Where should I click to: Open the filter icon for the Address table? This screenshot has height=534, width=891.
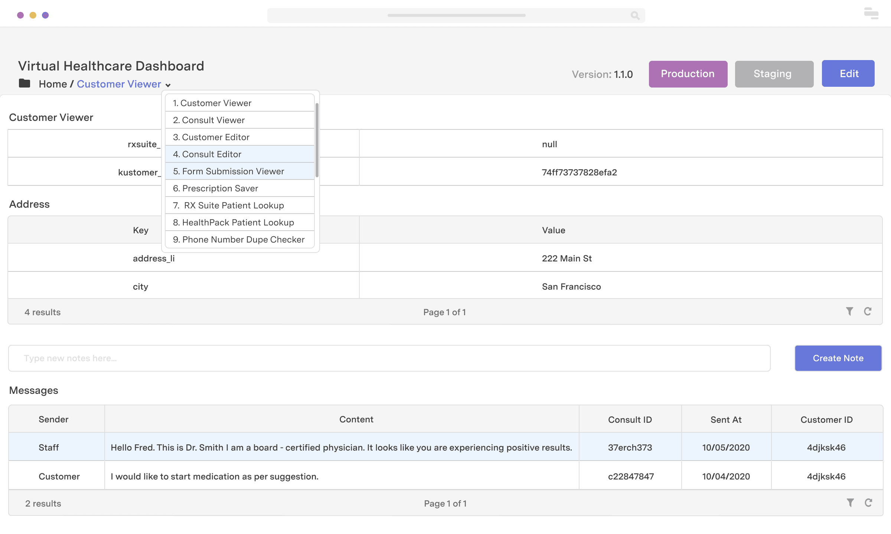(849, 311)
